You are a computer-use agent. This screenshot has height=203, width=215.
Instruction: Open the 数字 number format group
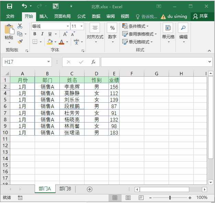coord(112,33)
